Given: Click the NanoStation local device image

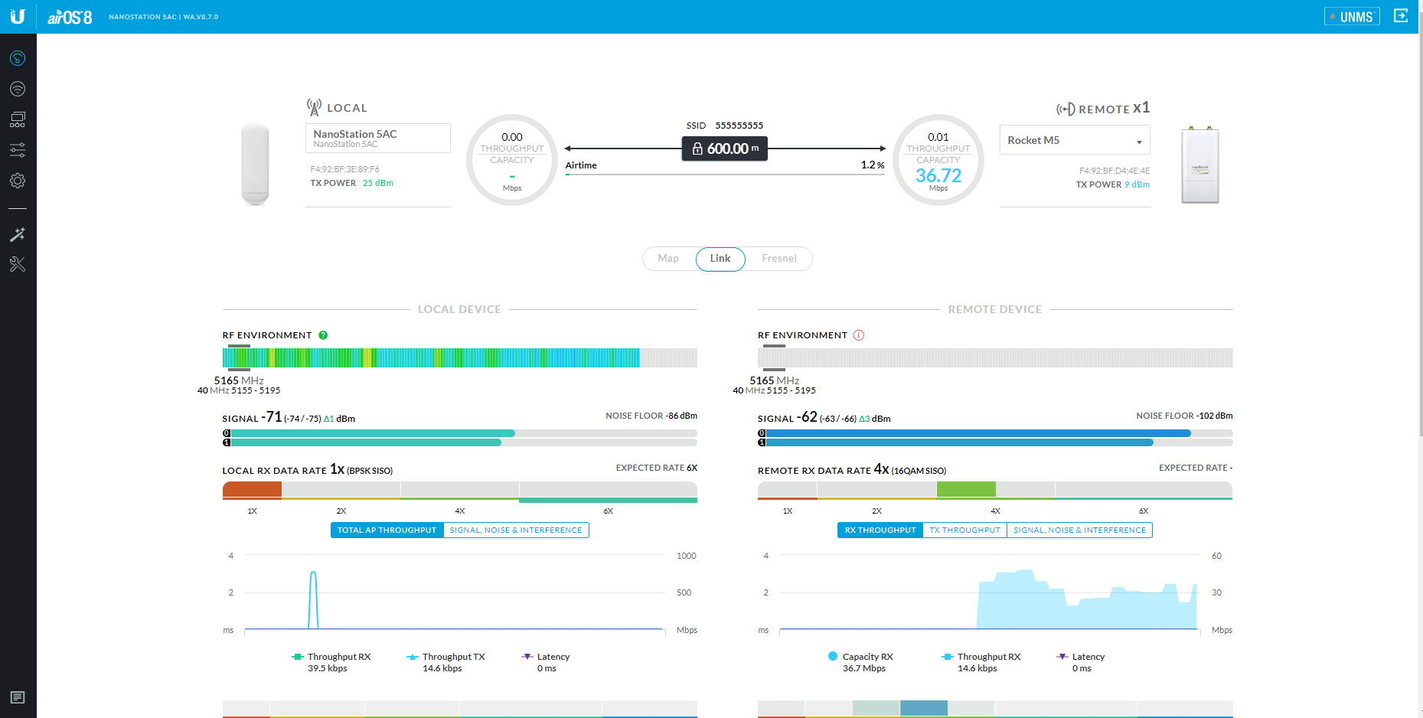Looking at the screenshot, I should coord(255,163).
